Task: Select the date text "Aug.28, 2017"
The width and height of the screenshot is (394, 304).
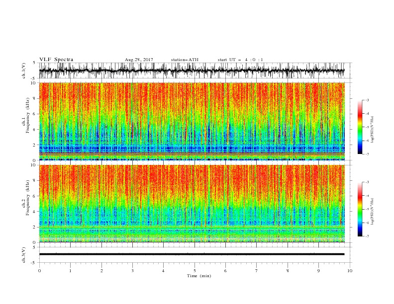Action: (x=139, y=60)
